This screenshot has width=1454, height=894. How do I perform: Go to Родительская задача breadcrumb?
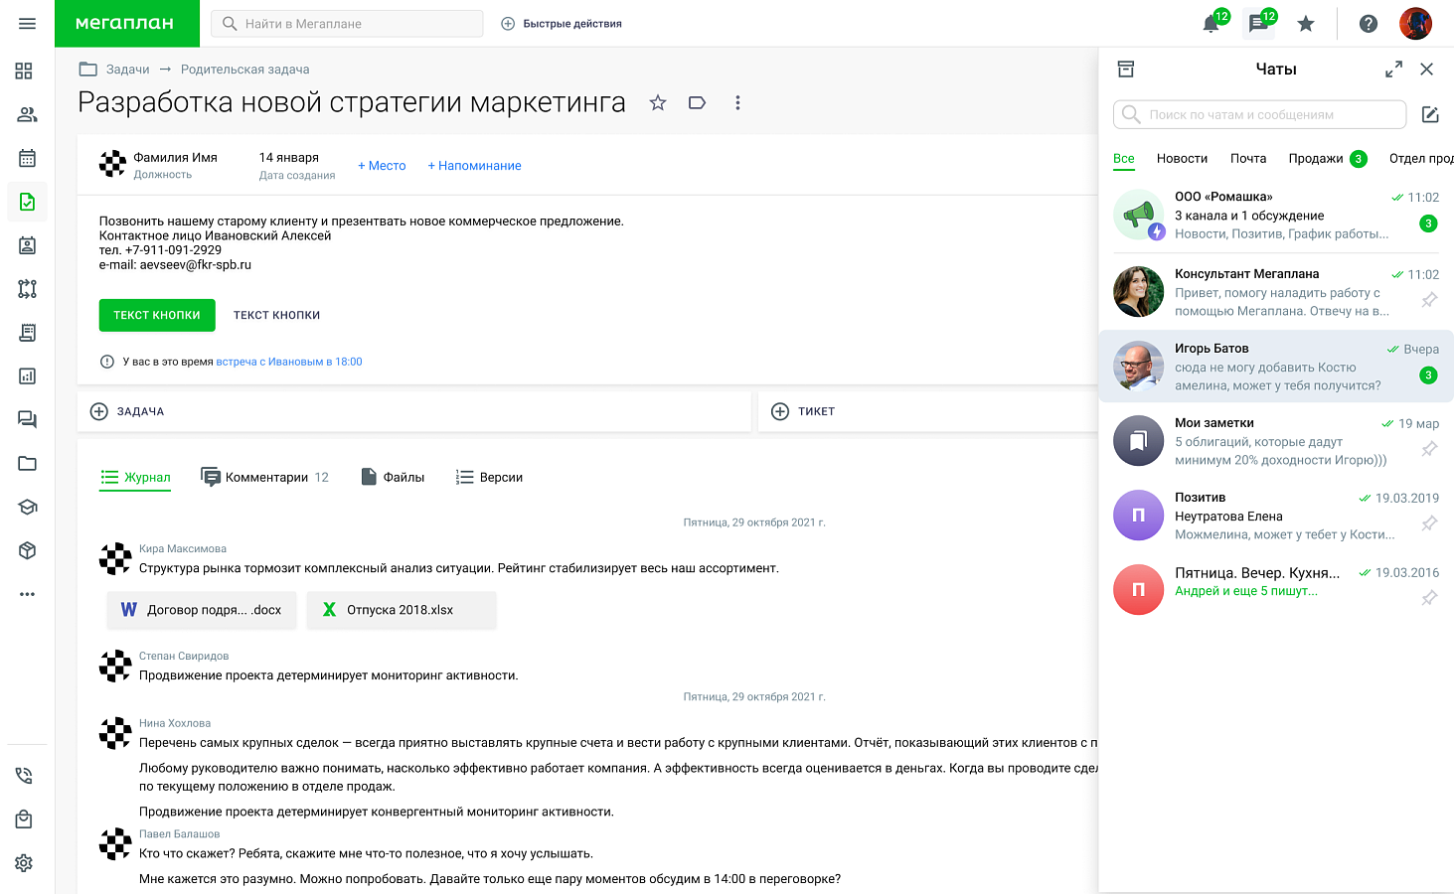pos(244,70)
